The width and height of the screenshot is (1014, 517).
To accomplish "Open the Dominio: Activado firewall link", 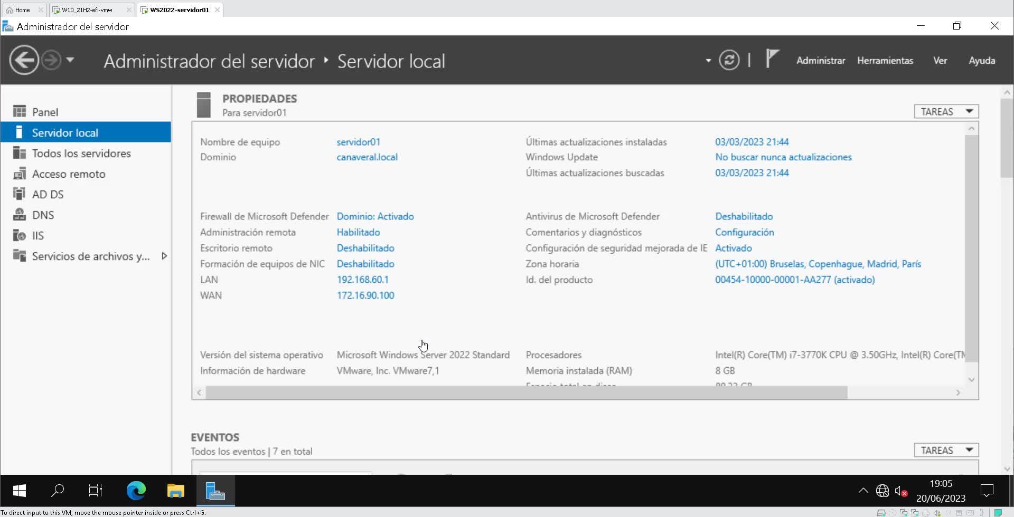I will click(x=375, y=216).
